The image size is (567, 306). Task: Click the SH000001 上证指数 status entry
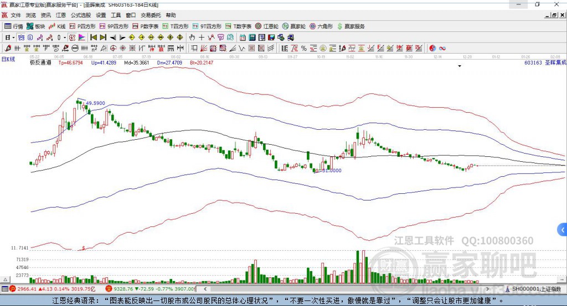533,289
